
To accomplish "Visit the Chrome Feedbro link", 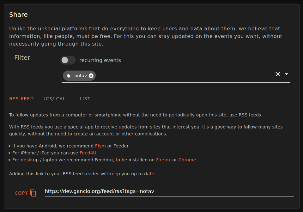I will pos(188,160).
